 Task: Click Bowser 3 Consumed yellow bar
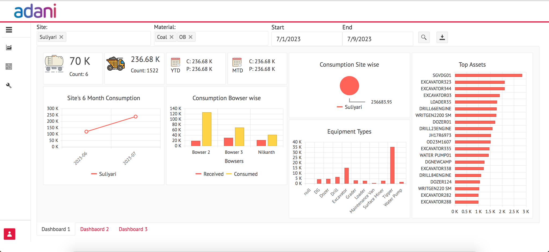coord(240,137)
